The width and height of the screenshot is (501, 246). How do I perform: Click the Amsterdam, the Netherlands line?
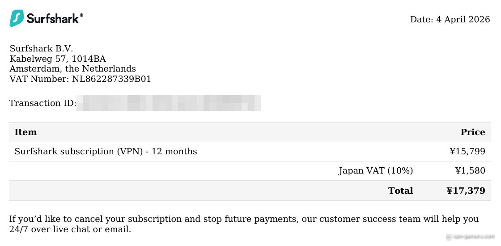click(x=72, y=69)
